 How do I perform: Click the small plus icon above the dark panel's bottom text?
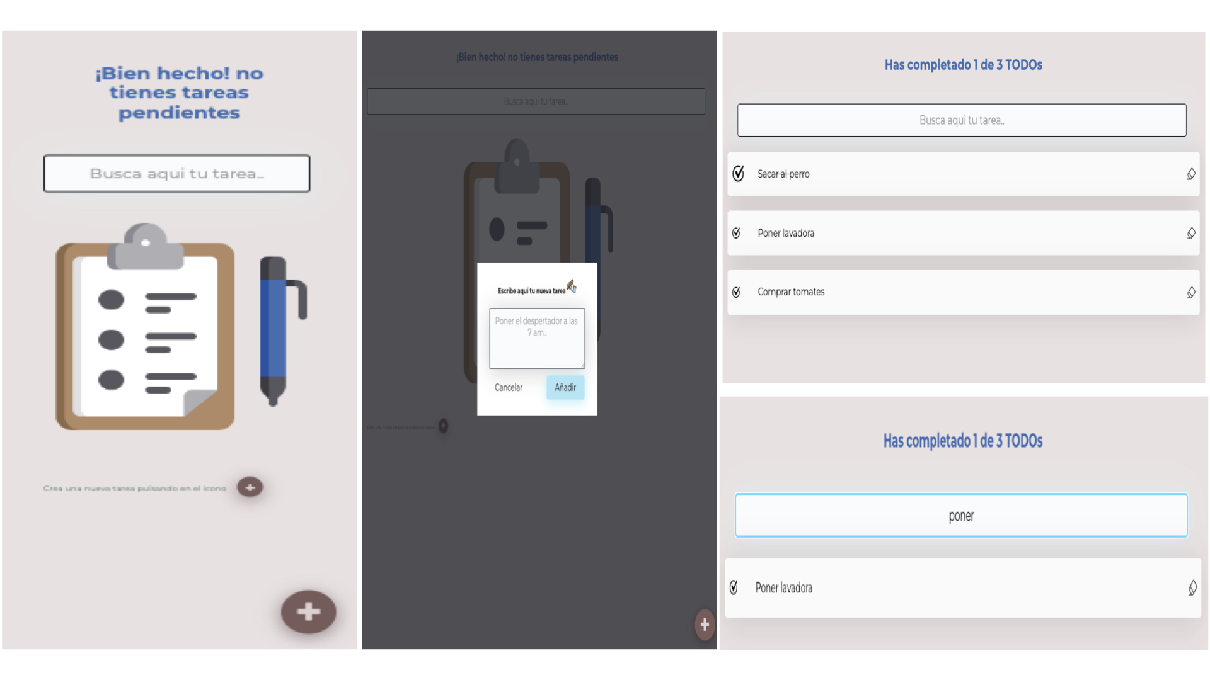click(x=443, y=426)
